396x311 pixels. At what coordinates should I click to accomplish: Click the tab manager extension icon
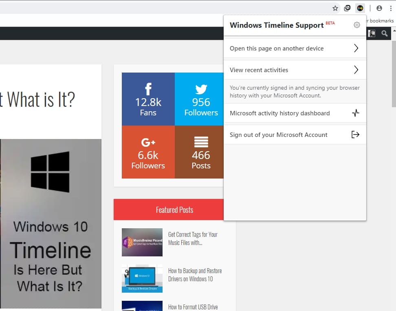pos(347,8)
